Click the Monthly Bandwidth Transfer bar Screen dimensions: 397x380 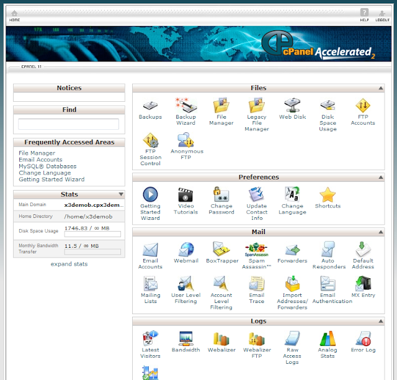point(92,252)
